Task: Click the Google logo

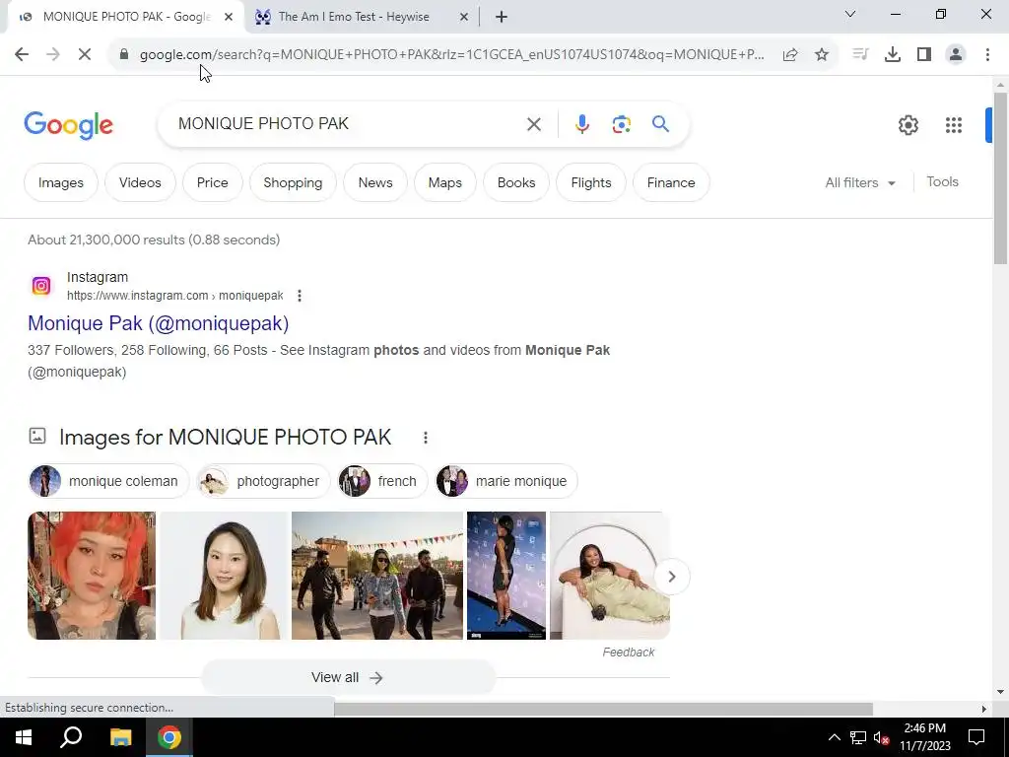Action: pyautogui.click(x=69, y=125)
